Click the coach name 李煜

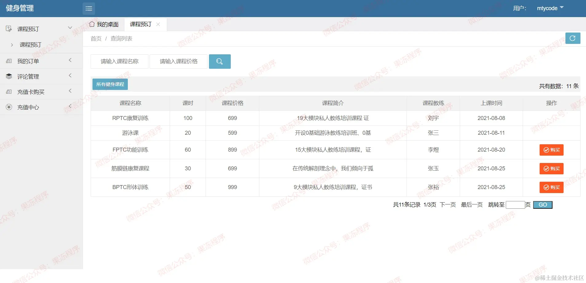(x=433, y=150)
